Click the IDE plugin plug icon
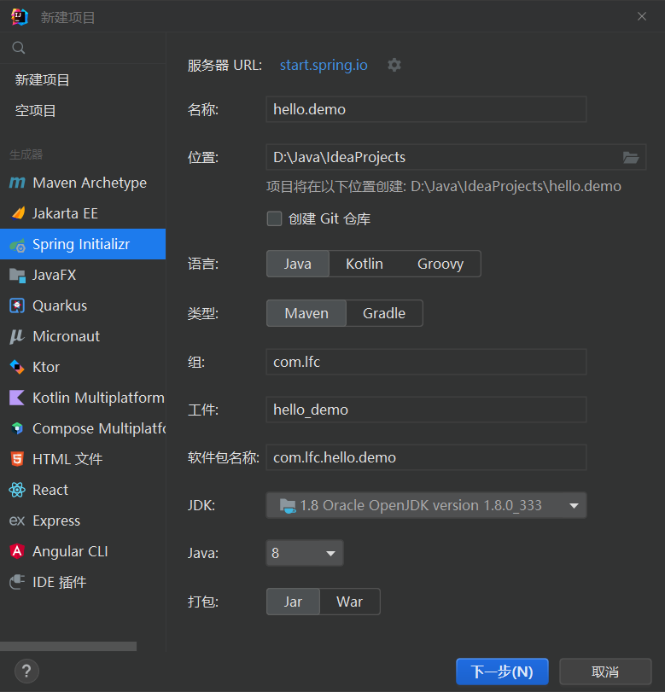The width and height of the screenshot is (665, 692). tap(17, 582)
